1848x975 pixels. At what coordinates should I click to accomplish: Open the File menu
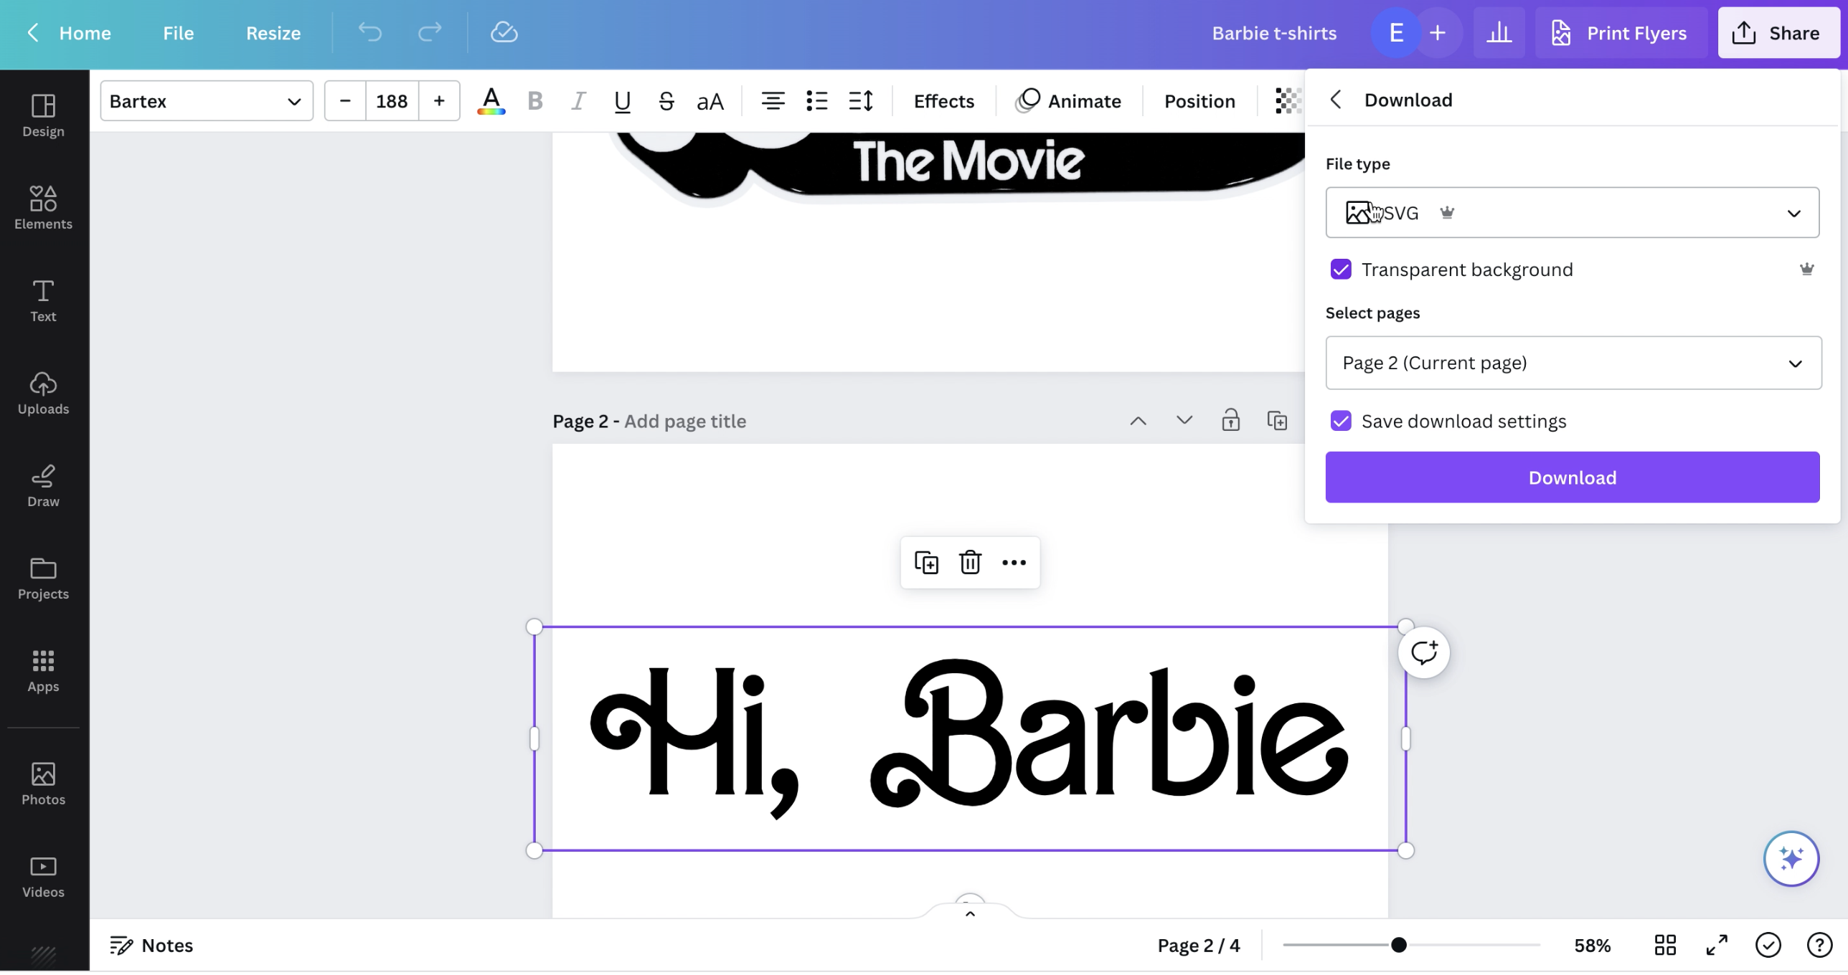[x=178, y=33]
